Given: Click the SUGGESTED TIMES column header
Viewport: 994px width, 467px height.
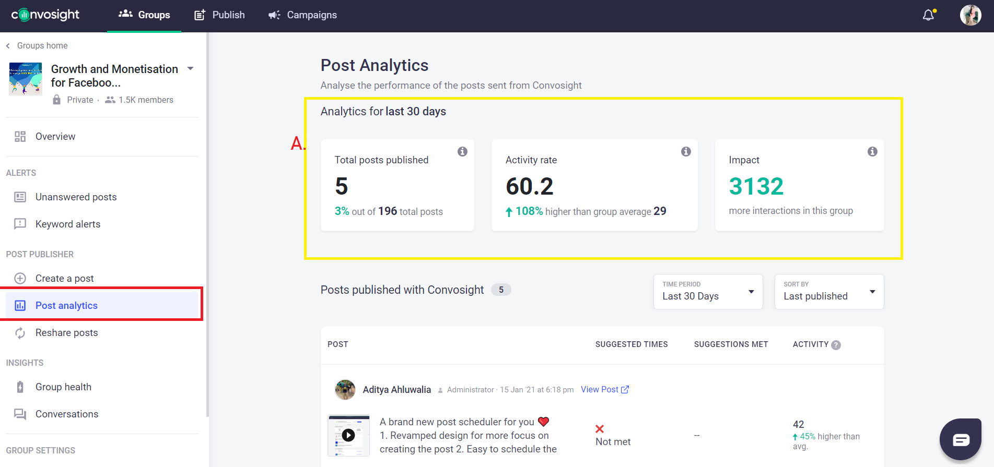Looking at the screenshot, I should point(632,344).
